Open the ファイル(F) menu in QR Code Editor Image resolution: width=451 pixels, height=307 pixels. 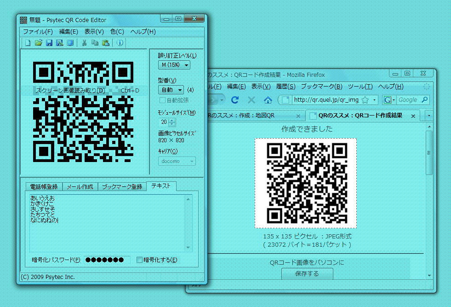click(x=38, y=32)
